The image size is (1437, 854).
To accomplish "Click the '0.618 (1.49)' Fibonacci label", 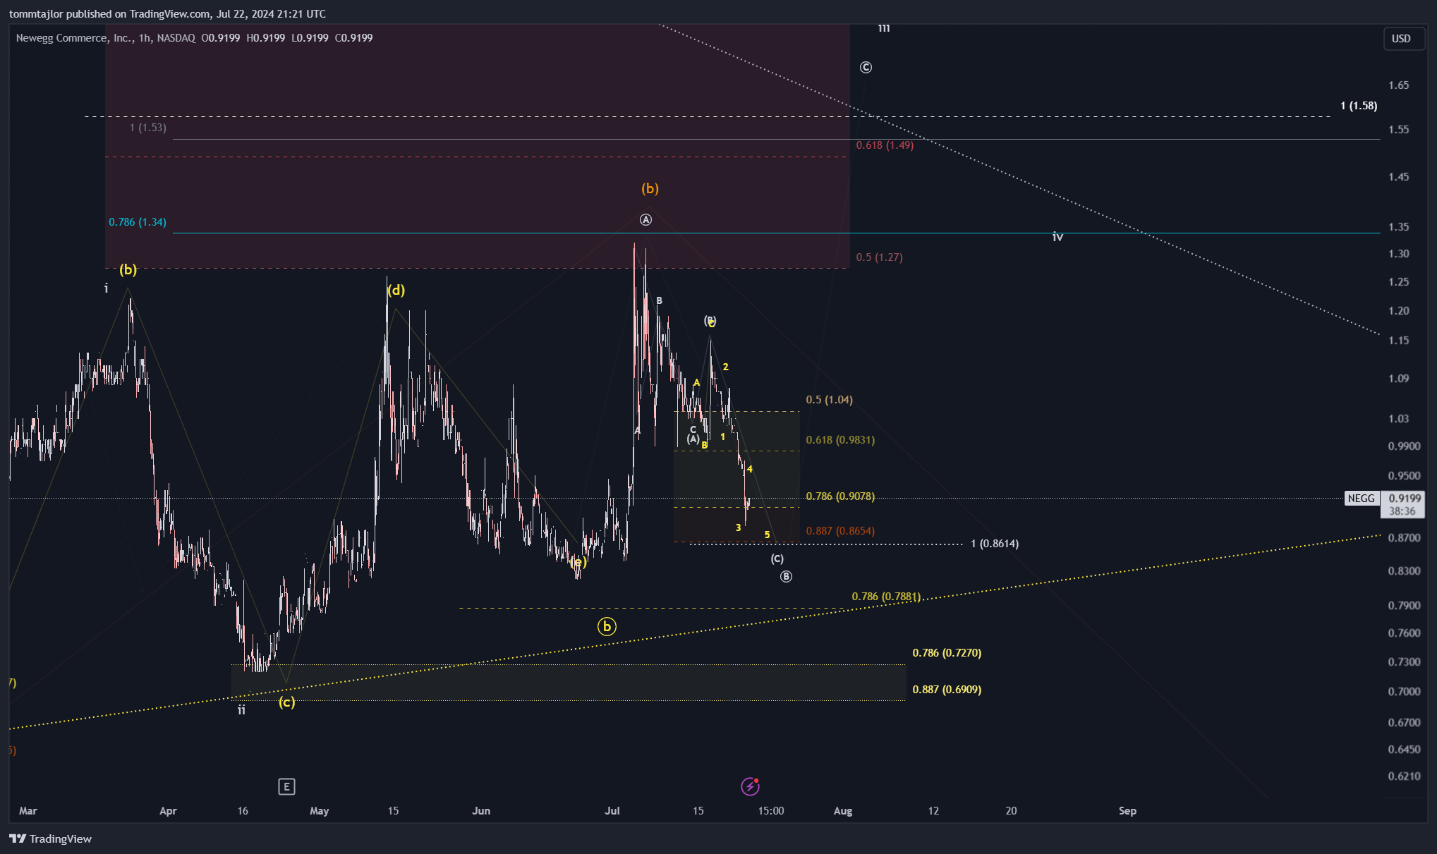I will pos(885,145).
